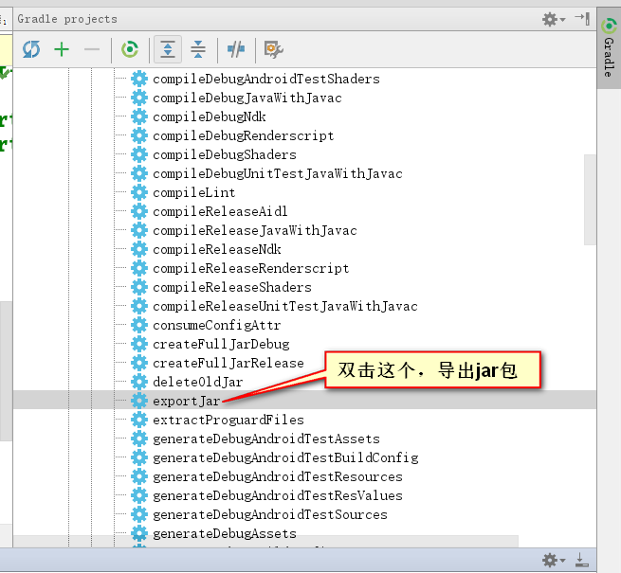Click the bottom download-arrow icon
Viewport: 621px width, 573px height.
tap(582, 560)
